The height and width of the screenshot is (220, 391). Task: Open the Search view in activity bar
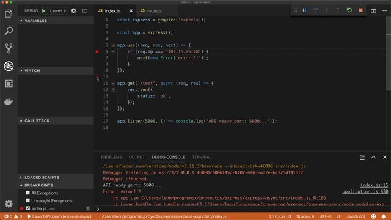[x=9, y=31]
